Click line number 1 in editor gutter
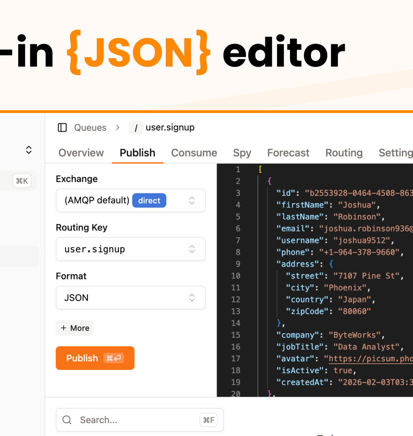 coord(238,169)
